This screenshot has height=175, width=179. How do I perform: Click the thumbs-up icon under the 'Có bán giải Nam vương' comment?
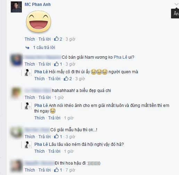(x=56, y=64)
